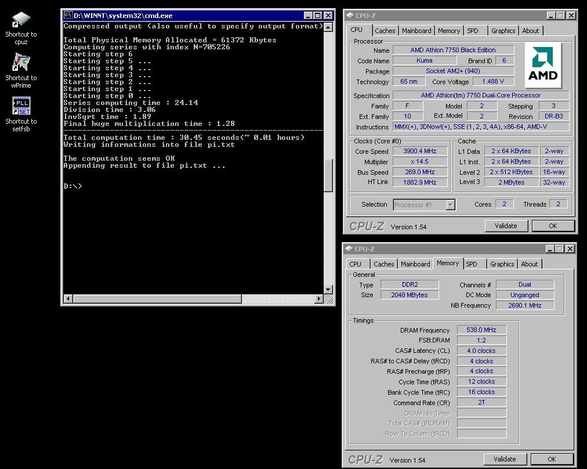Screen dimensions: 587x469
Task: Click the D:\> command prompt line
Action: pyautogui.click(x=73, y=186)
